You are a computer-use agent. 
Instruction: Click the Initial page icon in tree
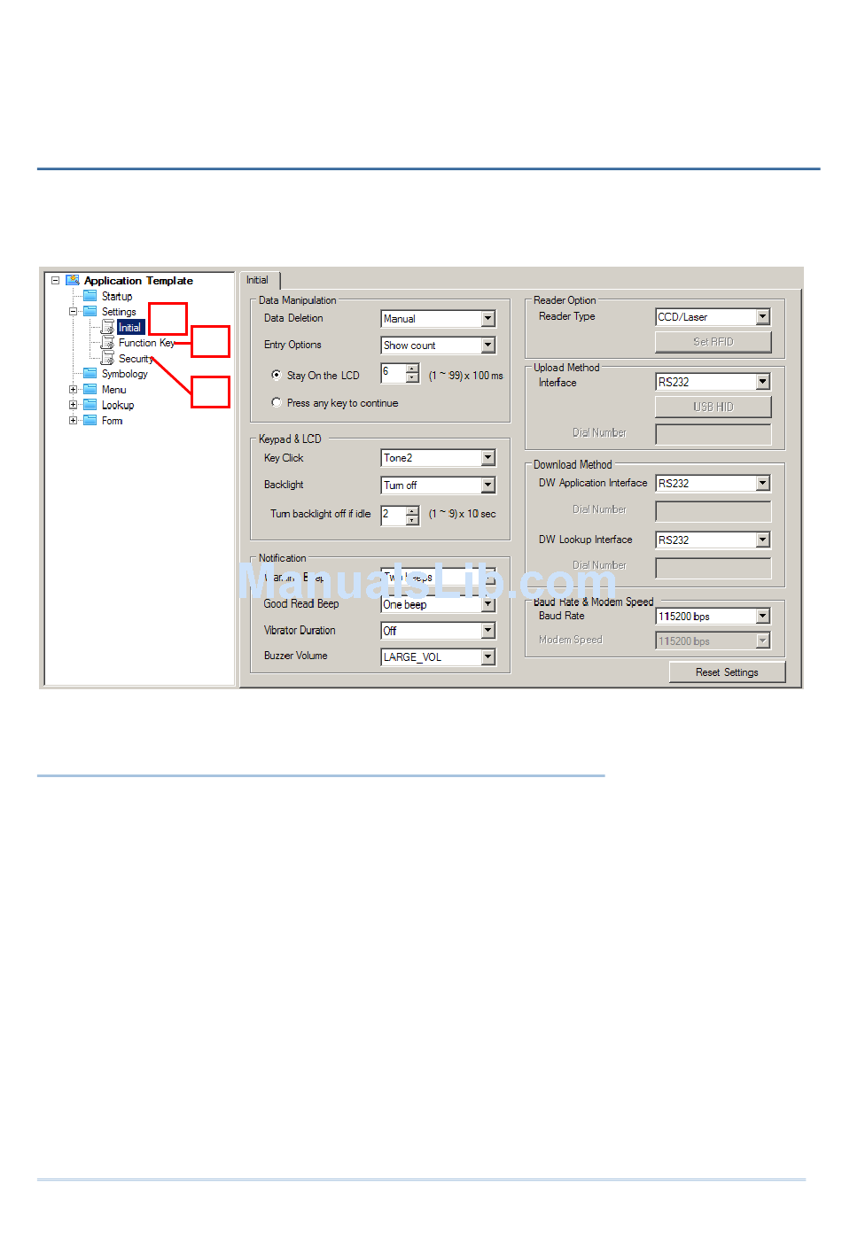[107, 327]
